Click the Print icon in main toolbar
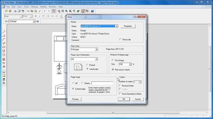 click(x=15, y=11)
